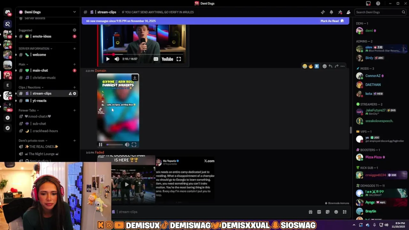The width and height of the screenshot is (409, 230).
Task: Create channel in Main category
Action: (74, 64)
